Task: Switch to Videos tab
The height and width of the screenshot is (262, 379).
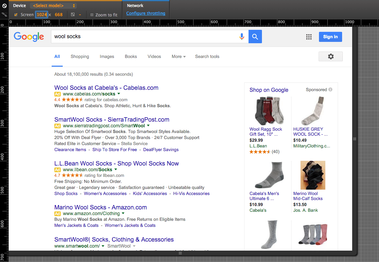Action: click(x=154, y=57)
